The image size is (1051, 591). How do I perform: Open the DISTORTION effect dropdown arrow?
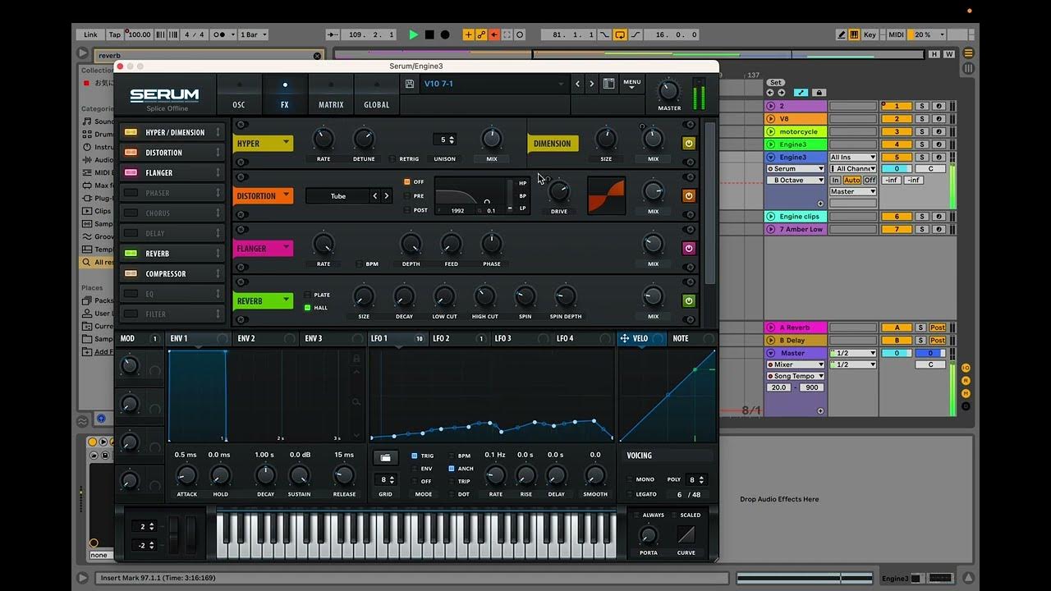pyautogui.click(x=286, y=195)
